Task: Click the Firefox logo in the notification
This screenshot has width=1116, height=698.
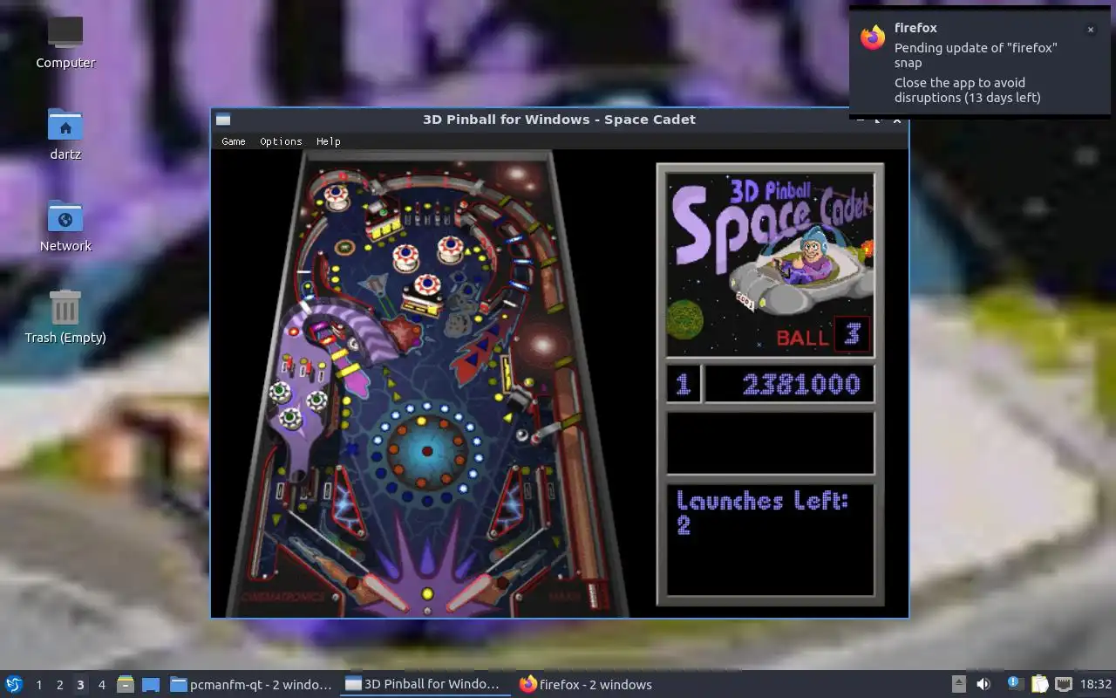Action: [x=873, y=38]
